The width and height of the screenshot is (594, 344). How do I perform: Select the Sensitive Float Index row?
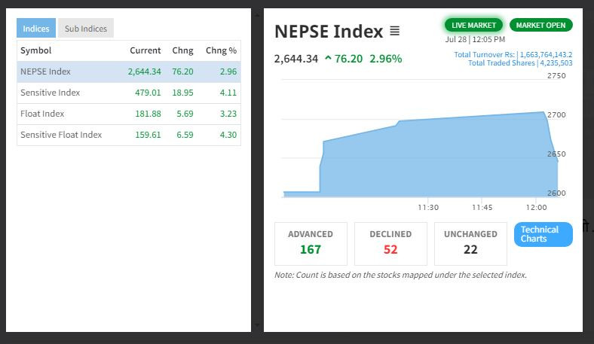point(129,135)
